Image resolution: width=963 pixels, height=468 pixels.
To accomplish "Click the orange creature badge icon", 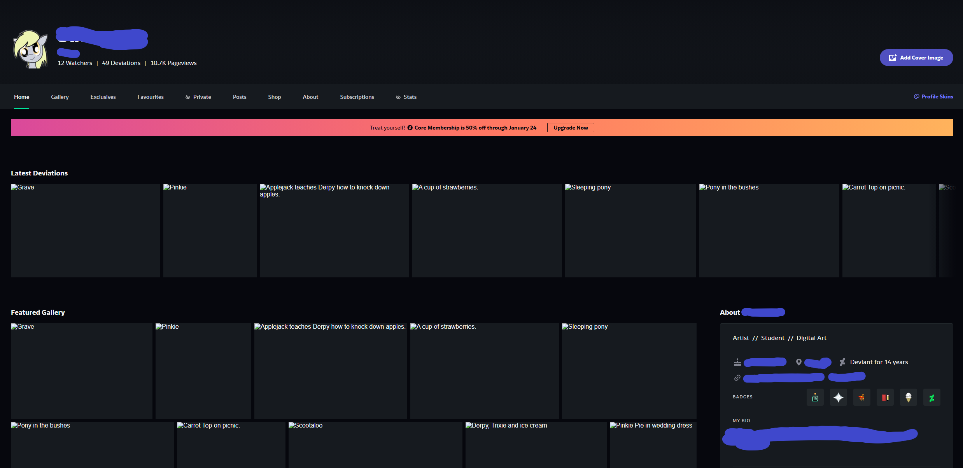I will tap(862, 397).
